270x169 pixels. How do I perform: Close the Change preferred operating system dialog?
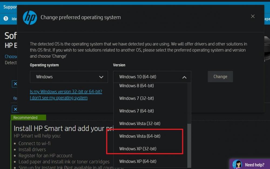[x=253, y=16]
